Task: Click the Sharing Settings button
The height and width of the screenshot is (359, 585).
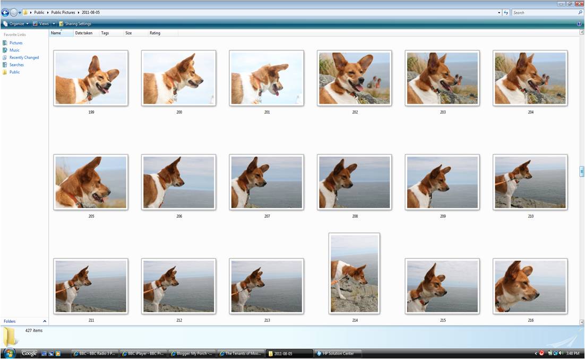Action: [x=75, y=24]
